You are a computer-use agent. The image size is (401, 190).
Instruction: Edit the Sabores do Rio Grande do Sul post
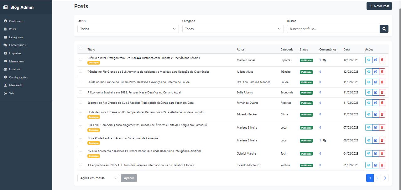tap(375, 103)
